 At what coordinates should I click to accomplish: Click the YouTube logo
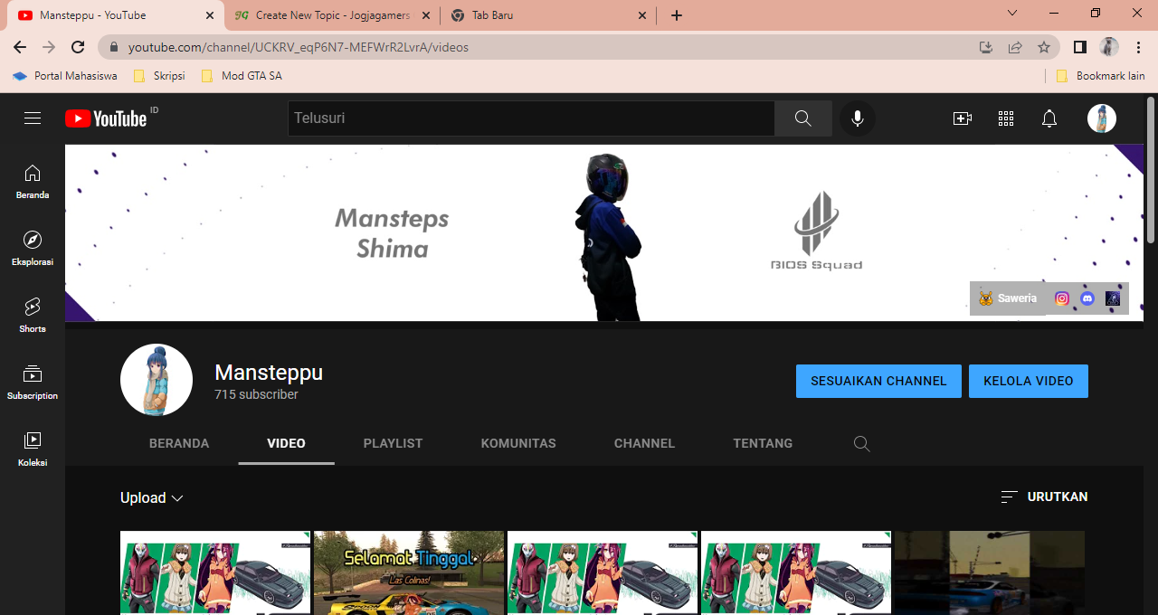tap(106, 118)
